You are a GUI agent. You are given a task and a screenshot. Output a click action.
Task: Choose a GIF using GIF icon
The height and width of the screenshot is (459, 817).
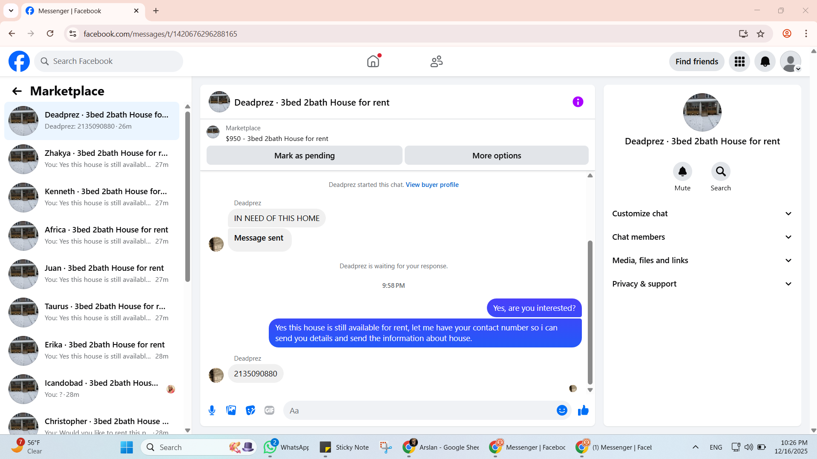(269, 410)
